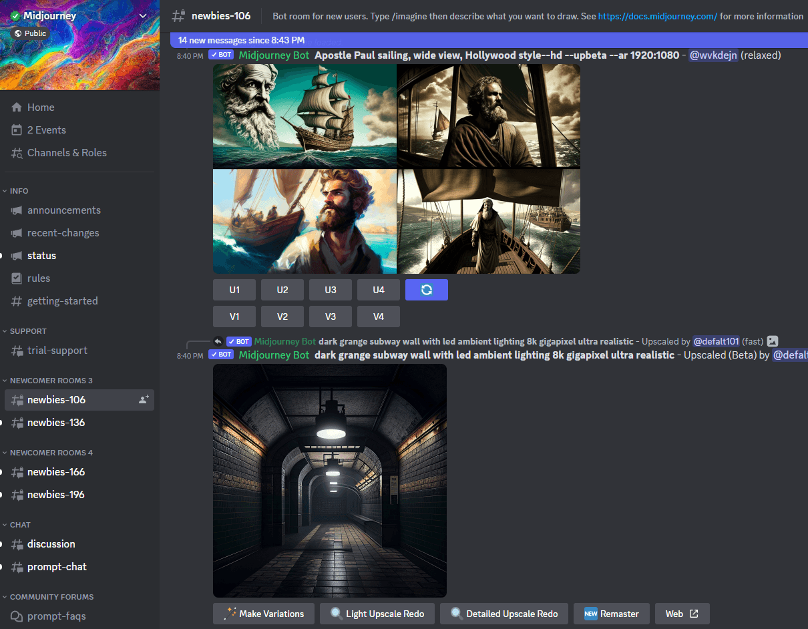This screenshot has height=629, width=808.
Task: Click the U2 upscale button
Action: click(282, 290)
